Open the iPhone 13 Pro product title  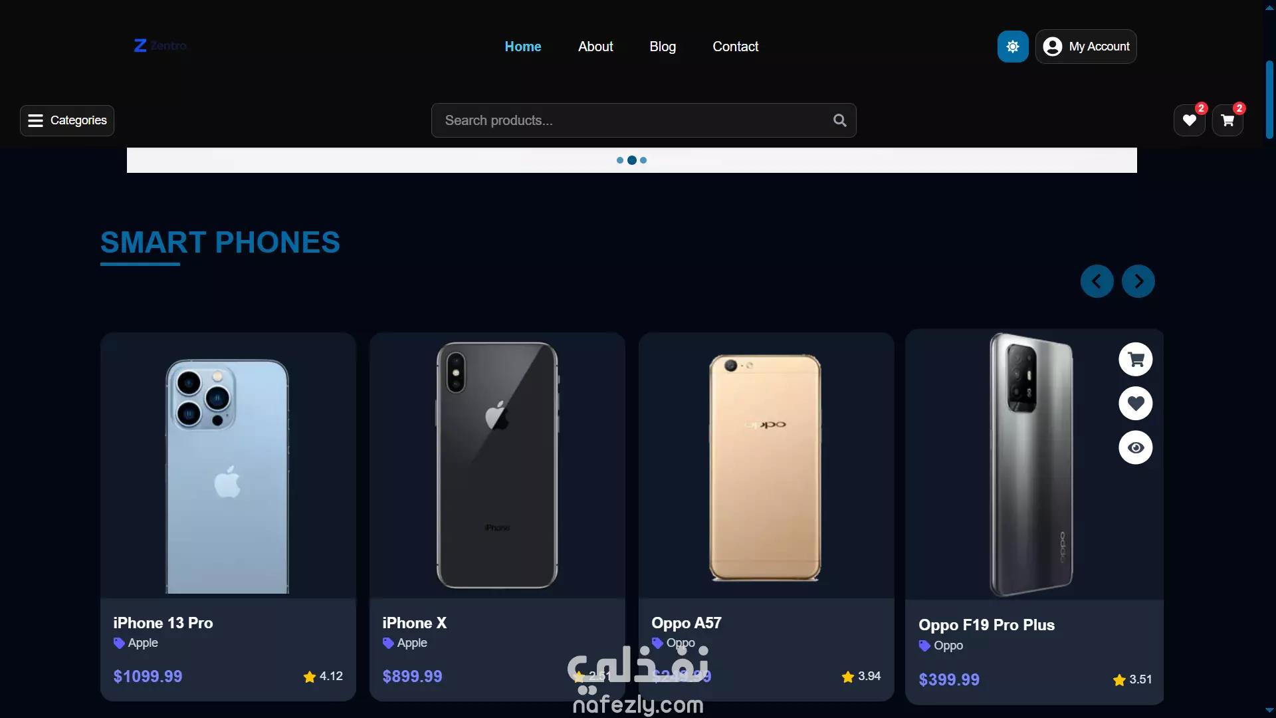click(163, 623)
